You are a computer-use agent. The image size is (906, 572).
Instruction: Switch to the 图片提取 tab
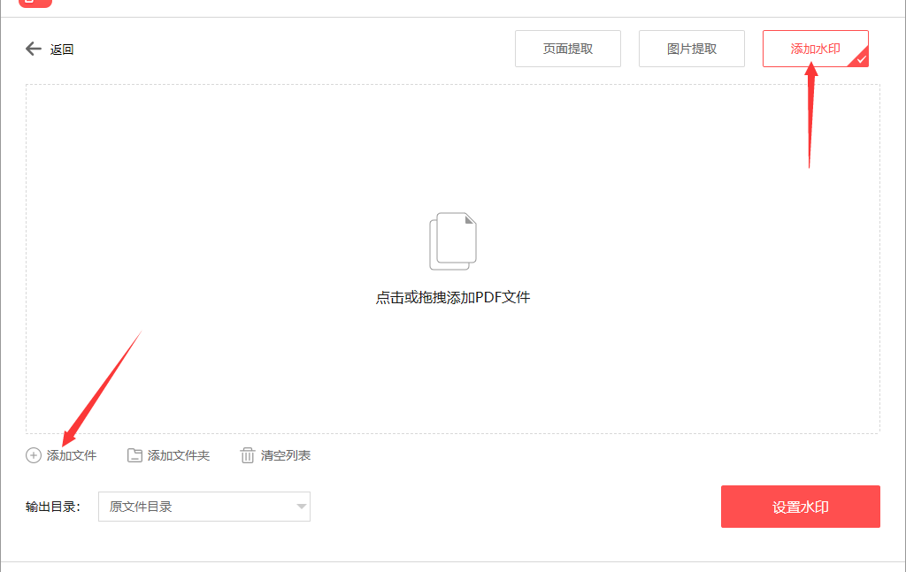(692, 49)
